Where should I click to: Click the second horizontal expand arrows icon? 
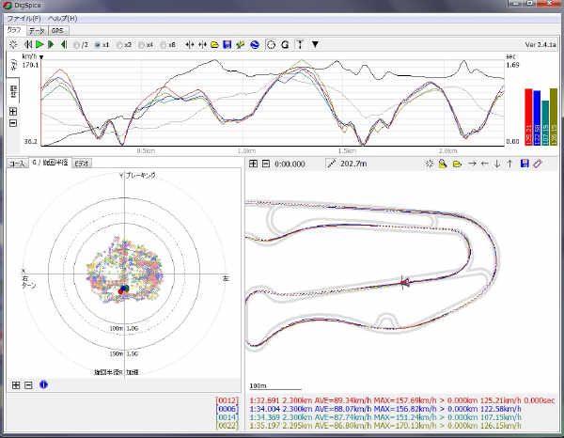(x=202, y=44)
